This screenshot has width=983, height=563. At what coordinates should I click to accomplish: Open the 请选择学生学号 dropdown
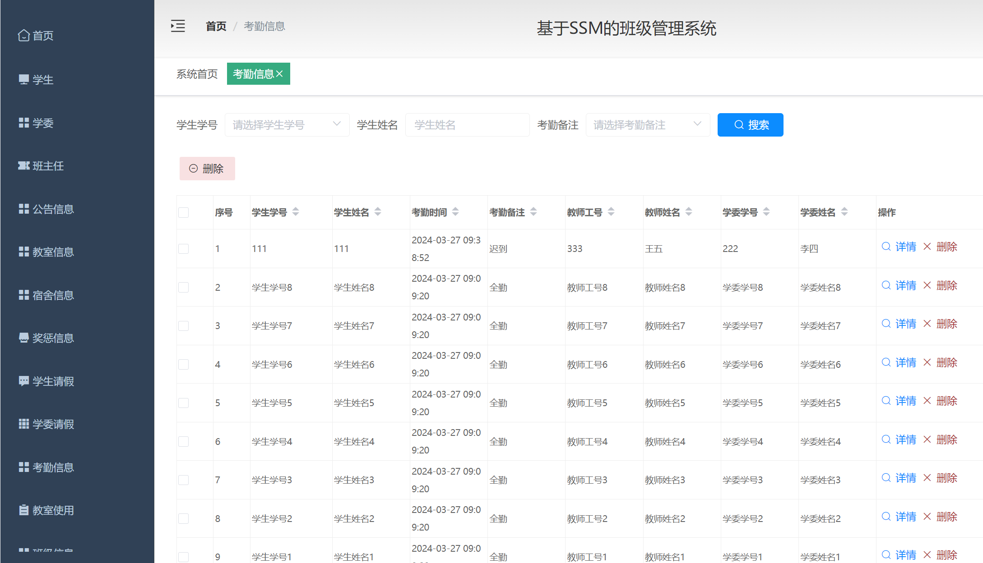click(x=287, y=125)
